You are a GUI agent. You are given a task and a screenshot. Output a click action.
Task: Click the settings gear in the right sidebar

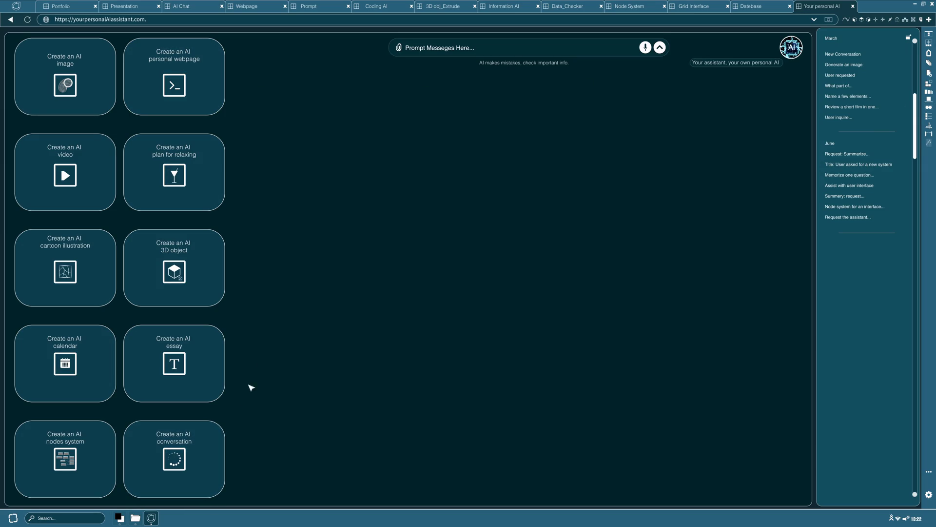tap(928, 494)
